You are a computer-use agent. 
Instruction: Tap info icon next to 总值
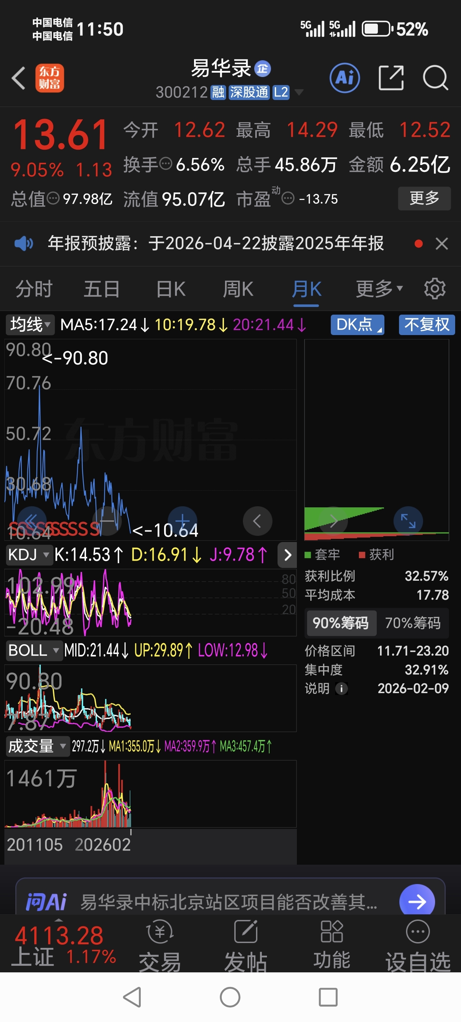(53, 198)
